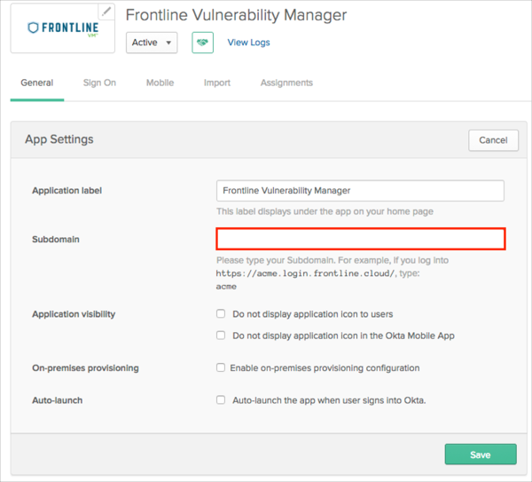Viewport: 532px width, 482px height.
Task: Click the green Save button
Action: pyautogui.click(x=480, y=454)
